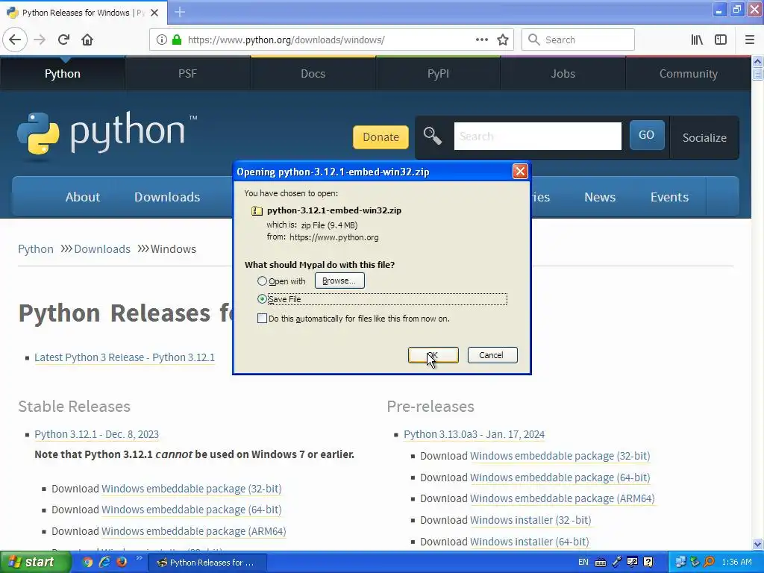Click the browser forward arrow
This screenshot has width=764, height=573.
coord(40,40)
